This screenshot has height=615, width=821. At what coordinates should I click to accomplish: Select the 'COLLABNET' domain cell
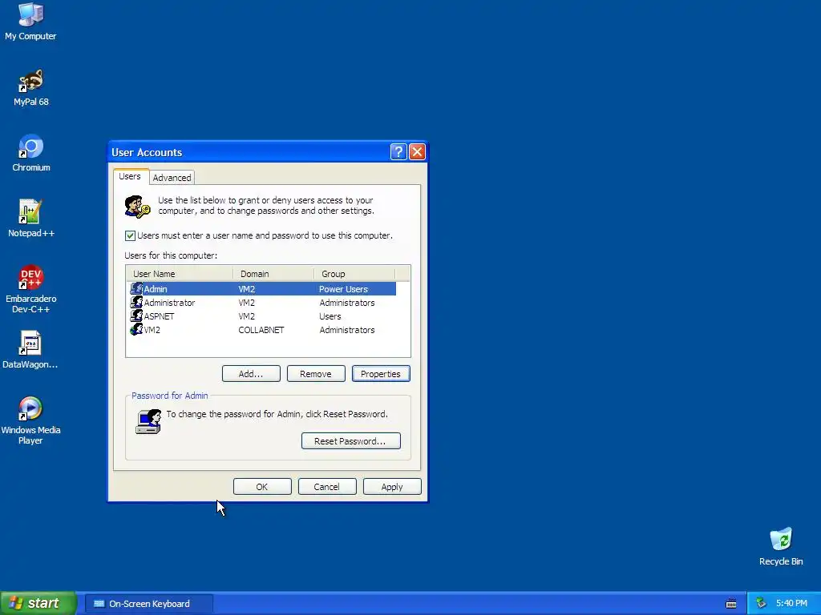261,330
